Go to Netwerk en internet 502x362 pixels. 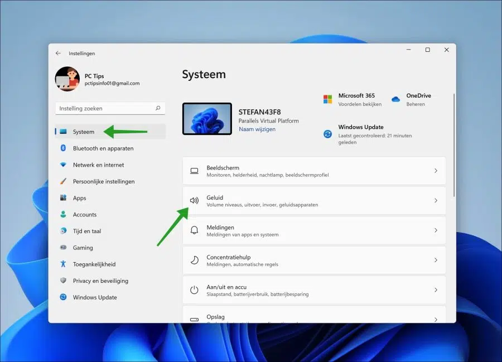tap(110, 165)
